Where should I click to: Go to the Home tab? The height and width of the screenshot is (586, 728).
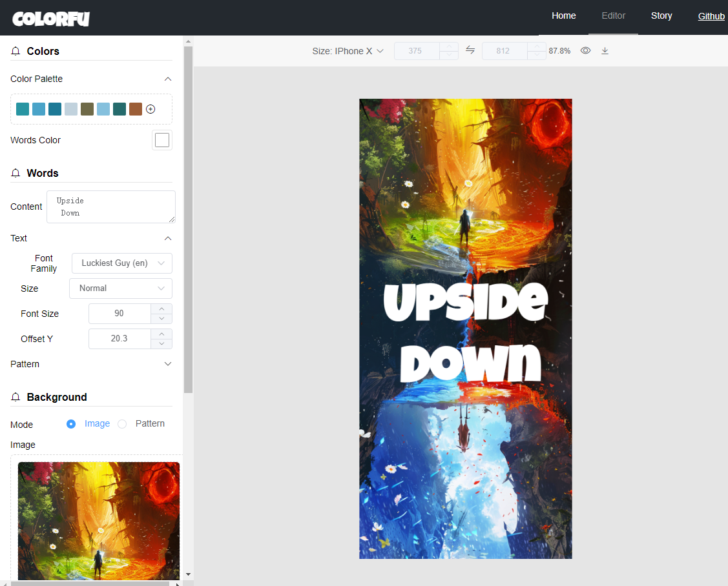tap(563, 15)
